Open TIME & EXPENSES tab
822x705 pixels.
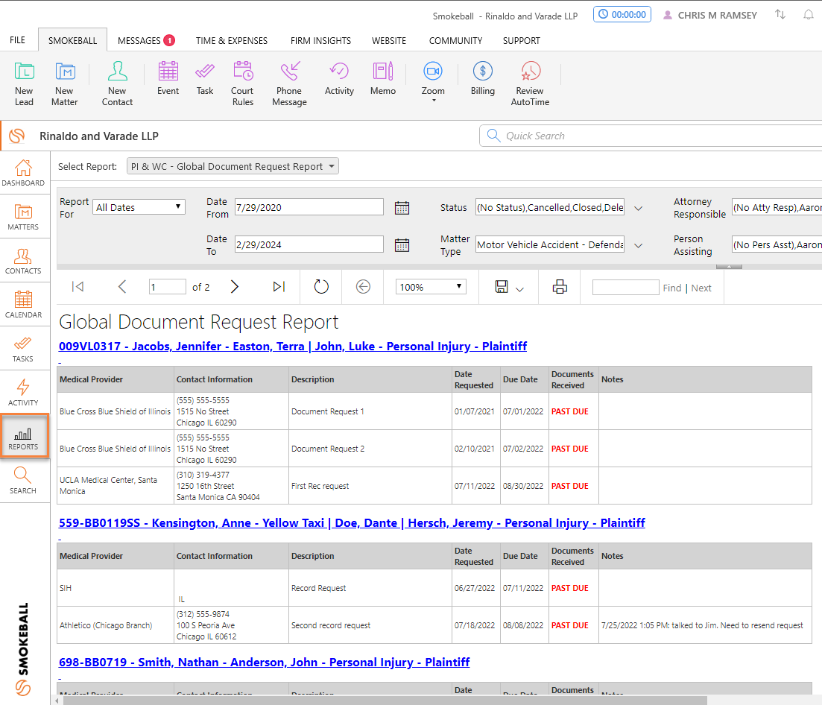[x=231, y=40]
